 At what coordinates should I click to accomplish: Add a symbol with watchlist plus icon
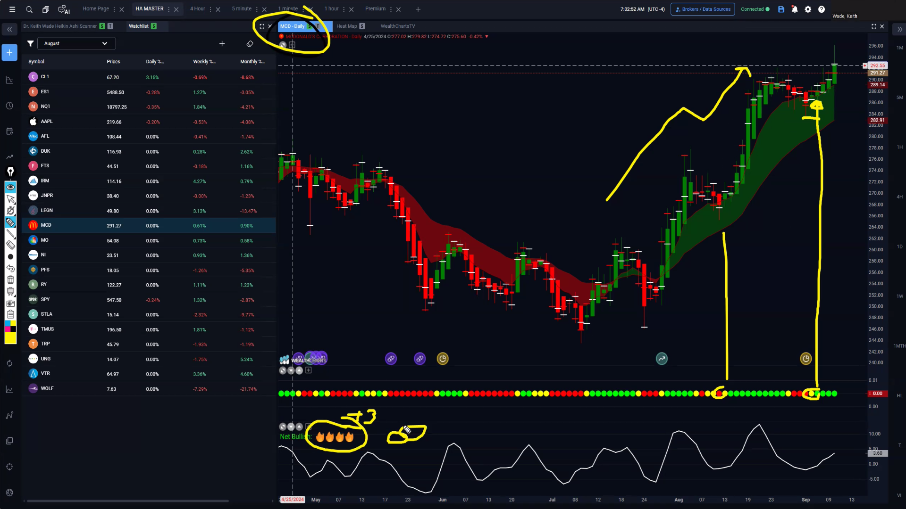click(x=222, y=44)
